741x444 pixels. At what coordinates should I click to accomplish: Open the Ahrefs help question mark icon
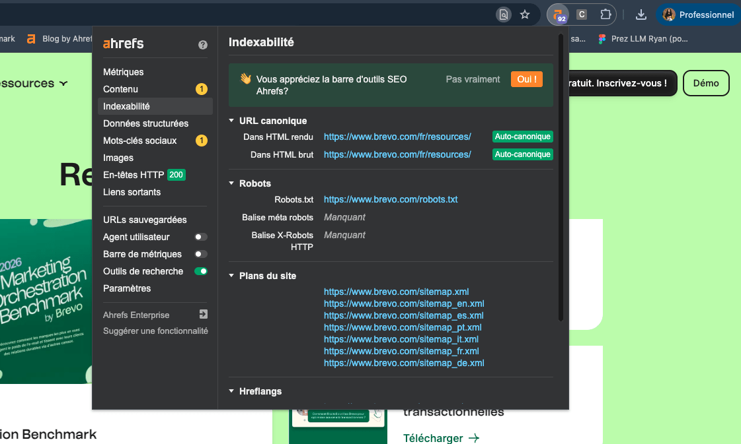coord(202,45)
